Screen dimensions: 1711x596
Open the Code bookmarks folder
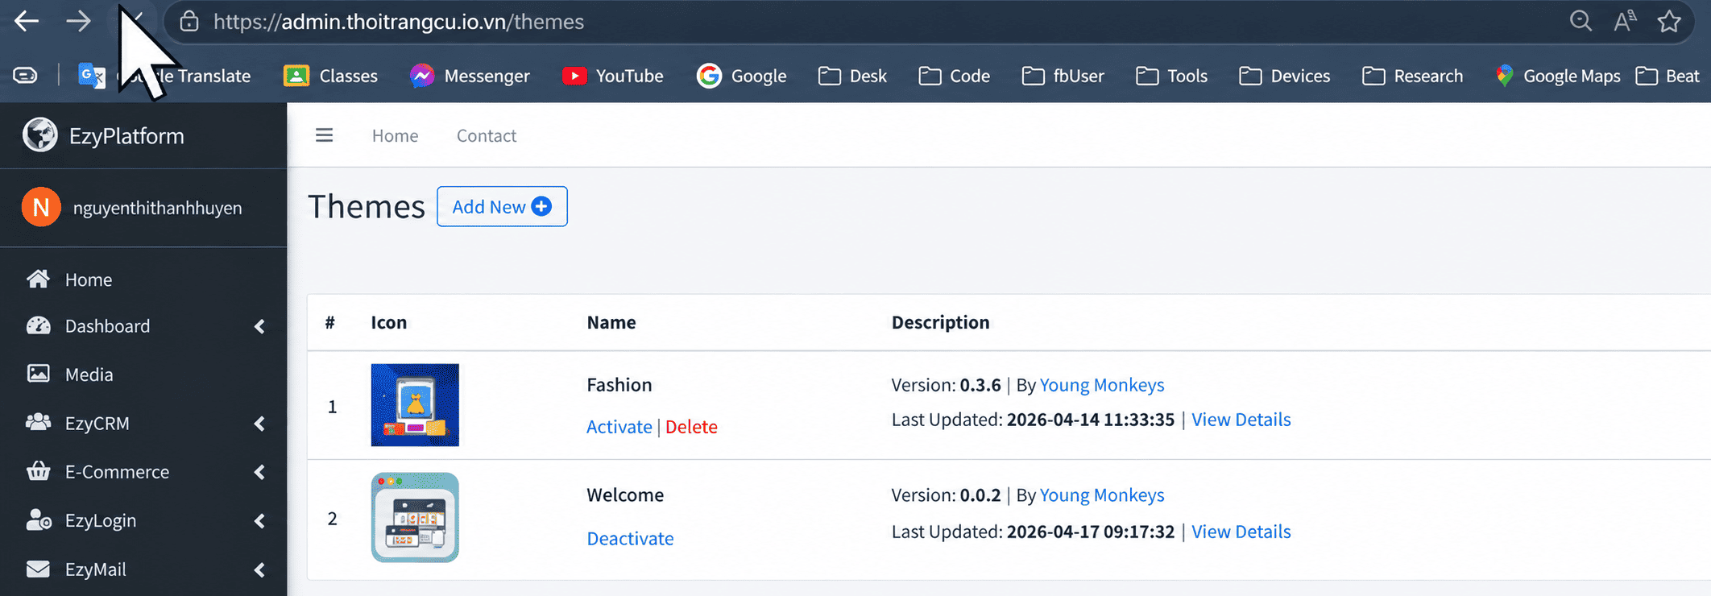coord(955,76)
